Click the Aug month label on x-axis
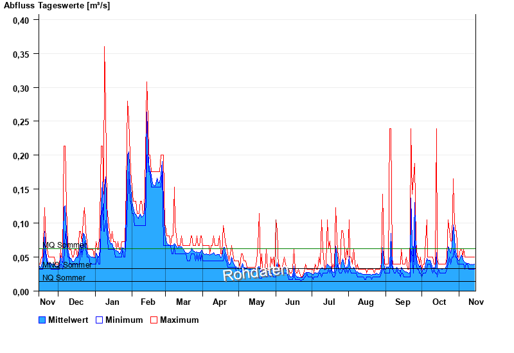The height and width of the screenshot is (353, 514). 366,302
